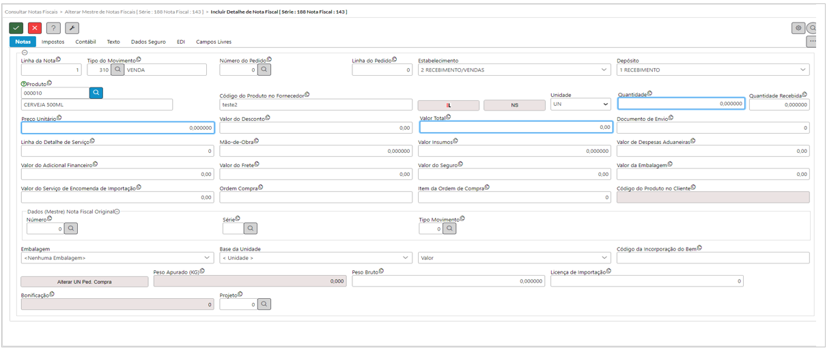The width and height of the screenshot is (827, 348).
Task: Search Número do Pedido with magnifier
Action: coord(264,70)
